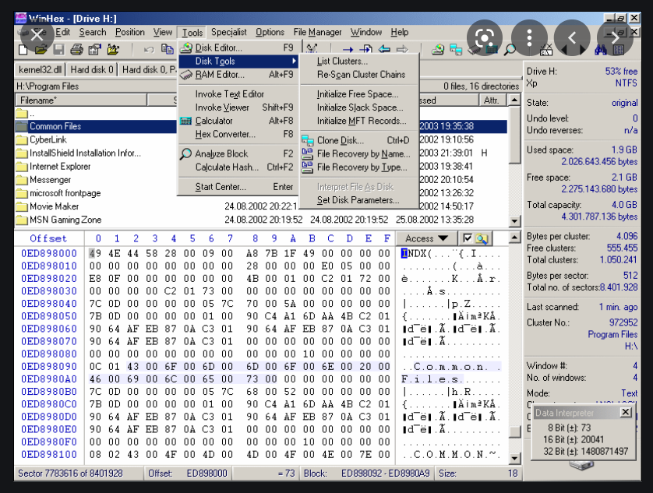Open the Position menu
This screenshot has height=493, width=653.
point(130,32)
